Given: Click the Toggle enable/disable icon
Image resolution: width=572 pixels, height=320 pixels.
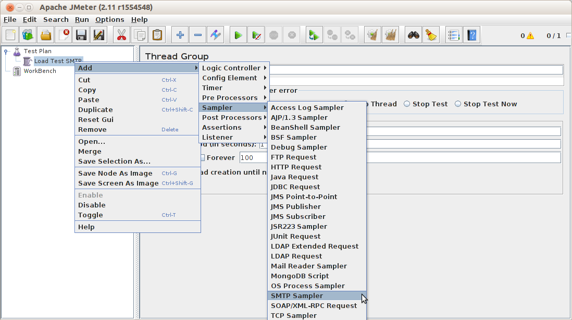Looking at the screenshot, I should click(216, 35).
